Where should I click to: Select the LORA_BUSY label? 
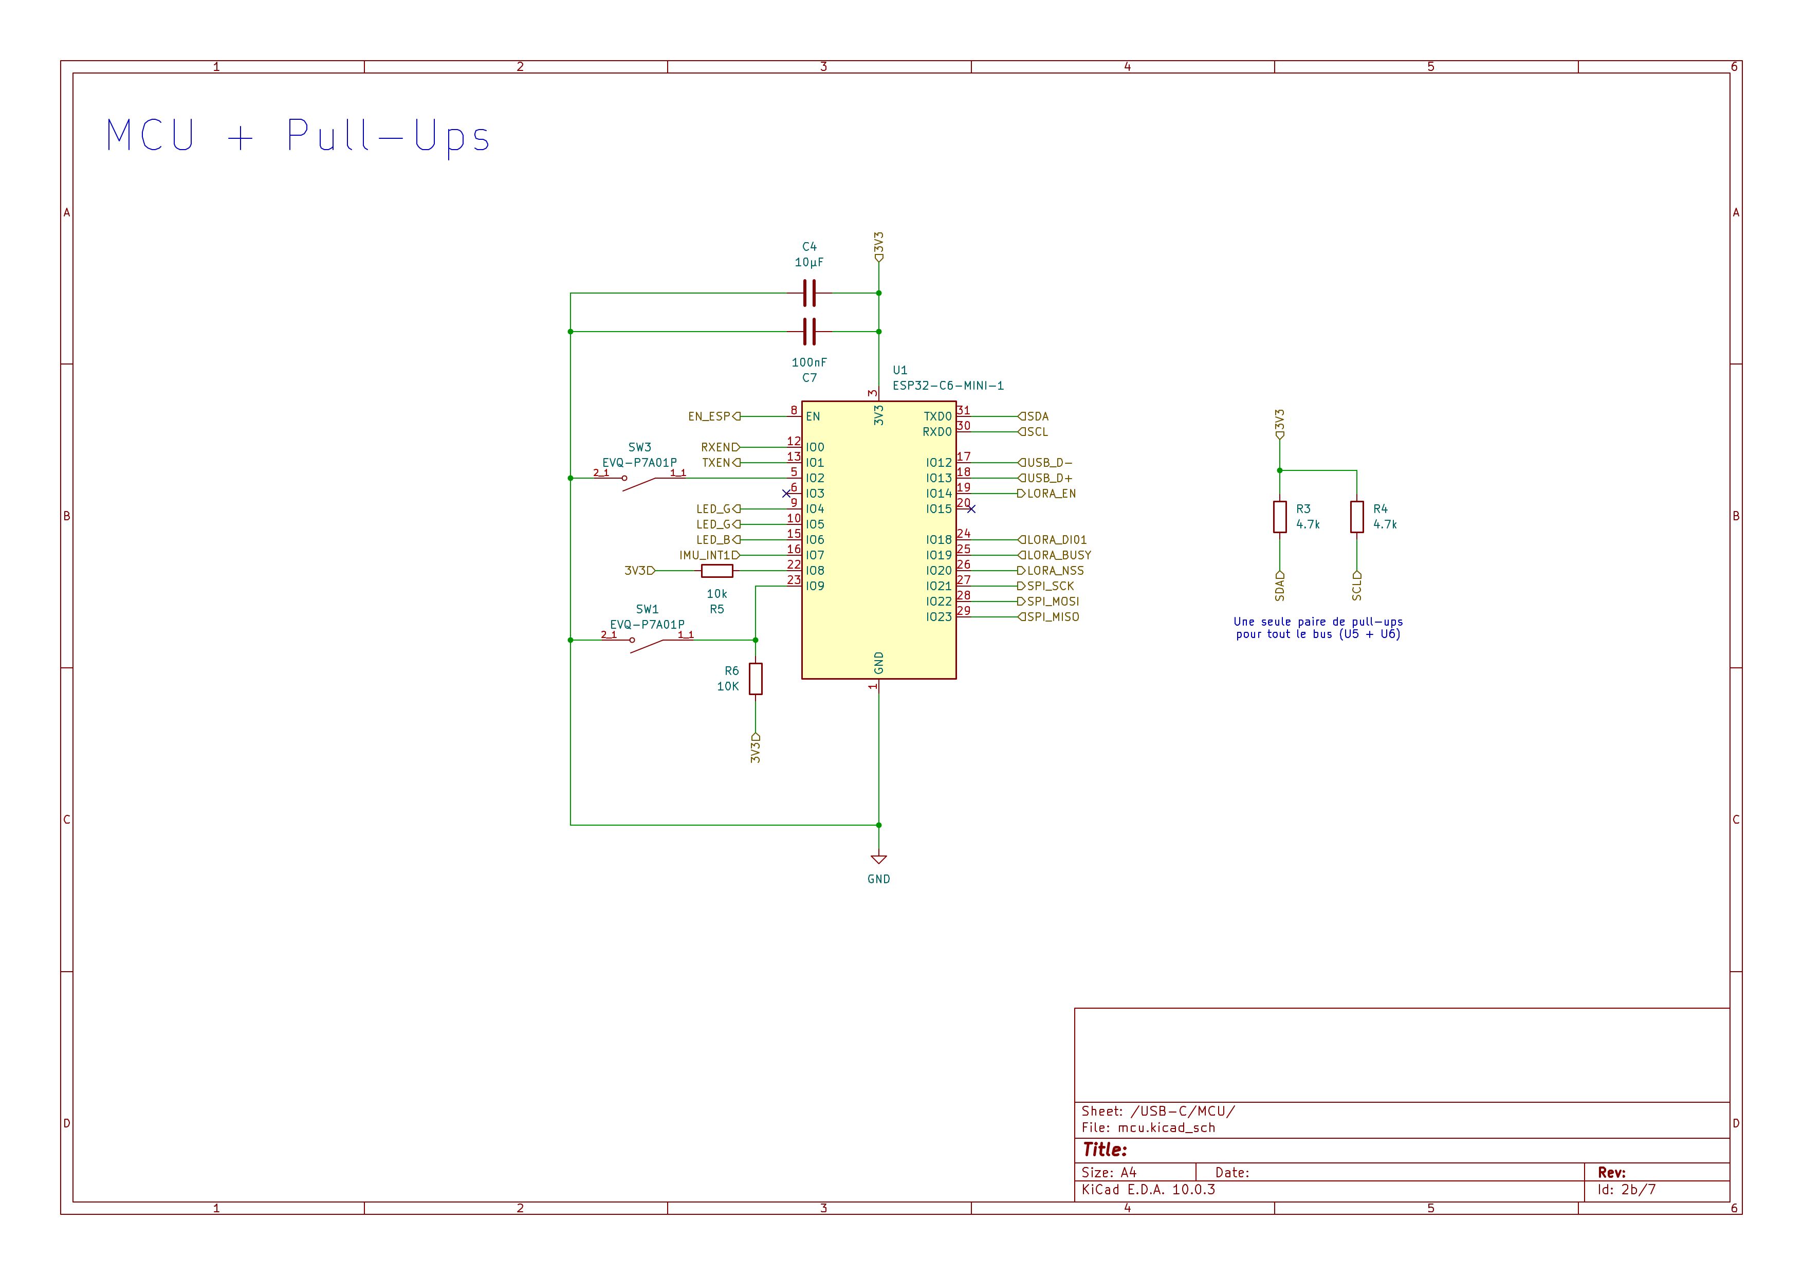(x=1055, y=555)
